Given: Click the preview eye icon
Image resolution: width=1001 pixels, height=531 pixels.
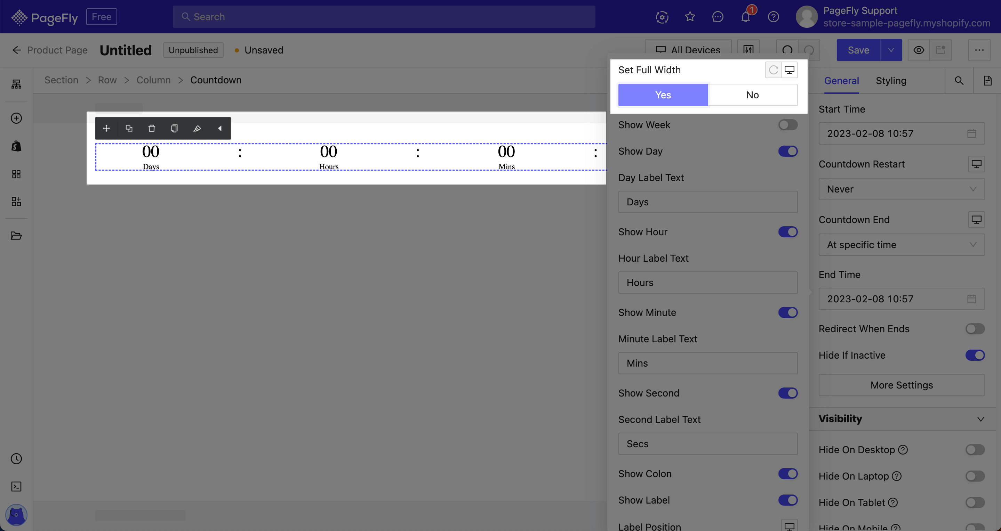Looking at the screenshot, I should point(919,50).
